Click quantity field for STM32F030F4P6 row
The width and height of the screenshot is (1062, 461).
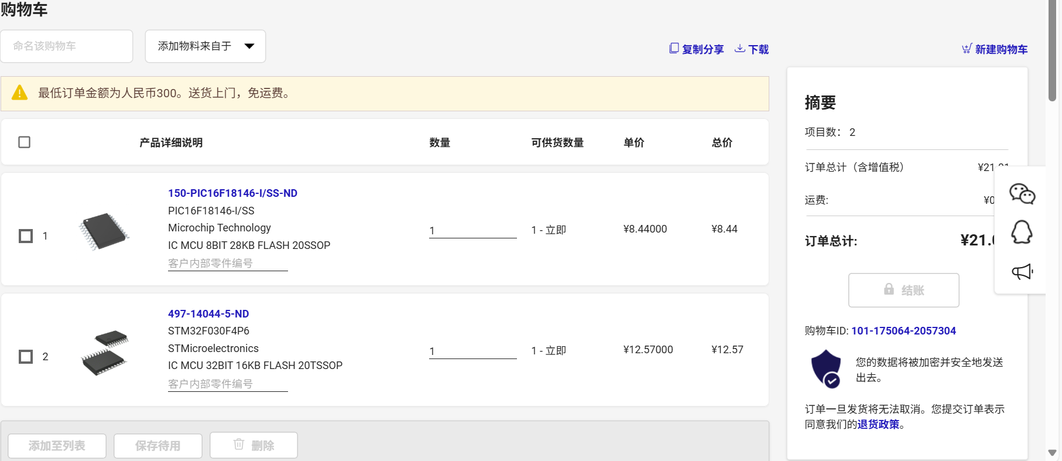(x=472, y=351)
